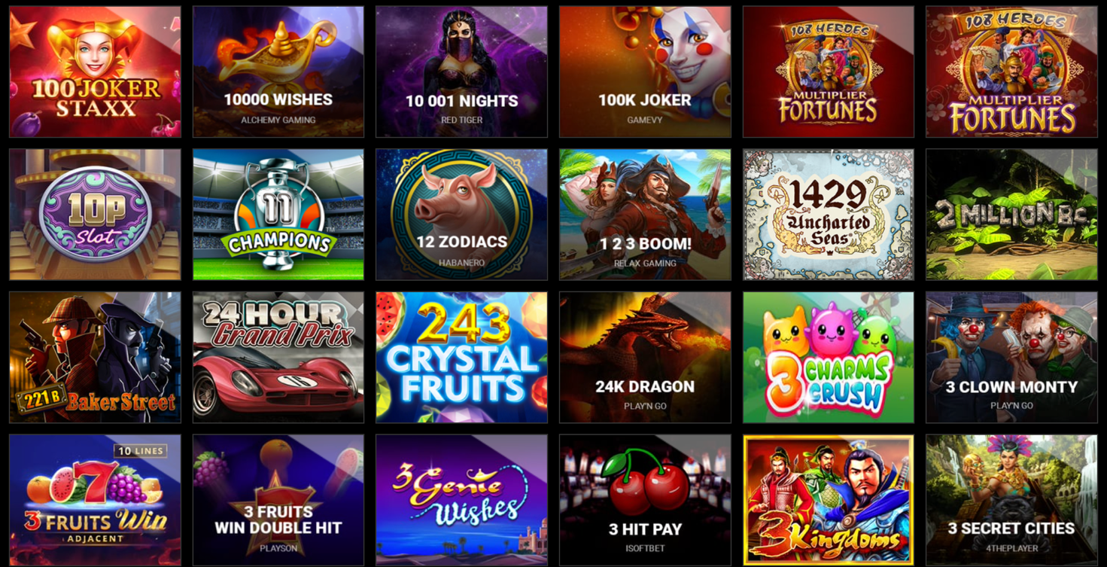Open 221B Baker Street game
The height and width of the screenshot is (567, 1107).
click(95, 358)
